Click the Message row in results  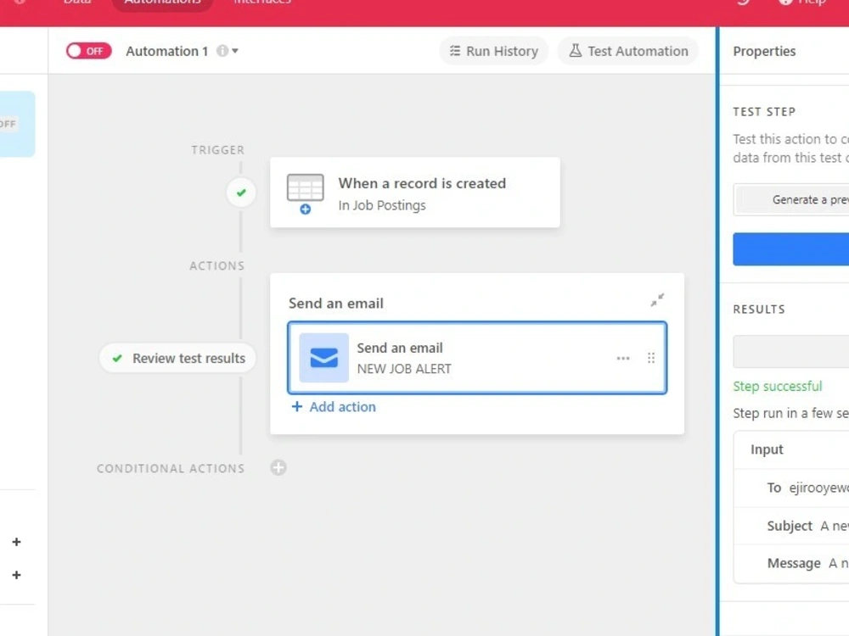[x=791, y=564]
